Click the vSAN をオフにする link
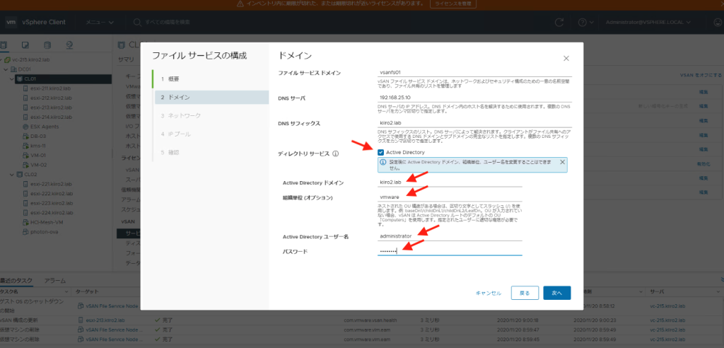 click(x=701, y=75)
